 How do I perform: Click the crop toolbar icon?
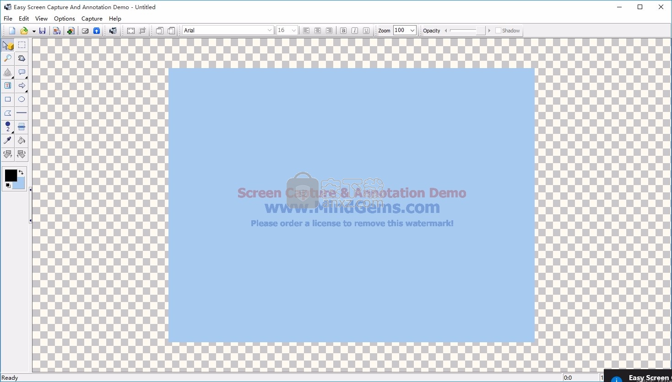(x=142, y=31)
